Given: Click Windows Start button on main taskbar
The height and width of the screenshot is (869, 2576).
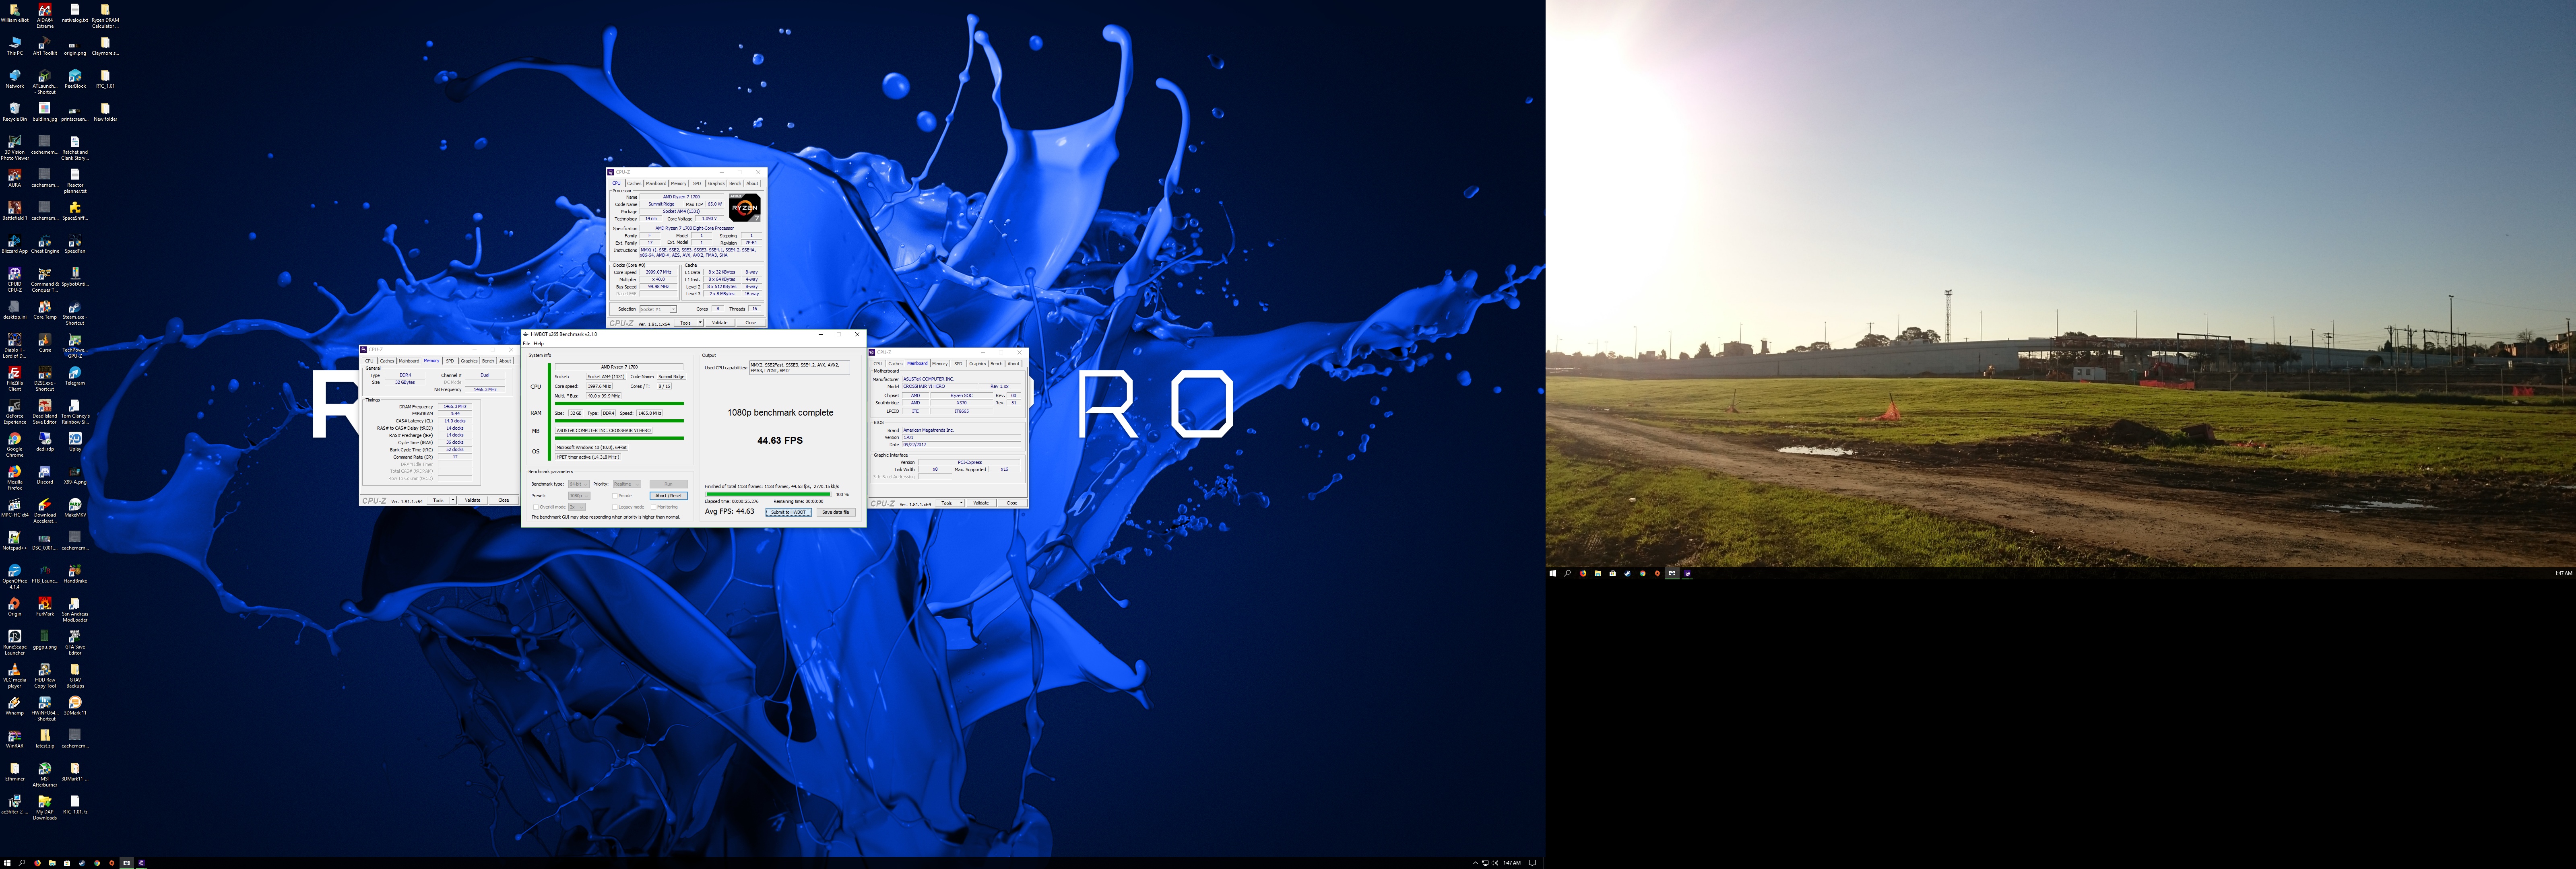Looking at the screenshot, I should pos(7,862).
